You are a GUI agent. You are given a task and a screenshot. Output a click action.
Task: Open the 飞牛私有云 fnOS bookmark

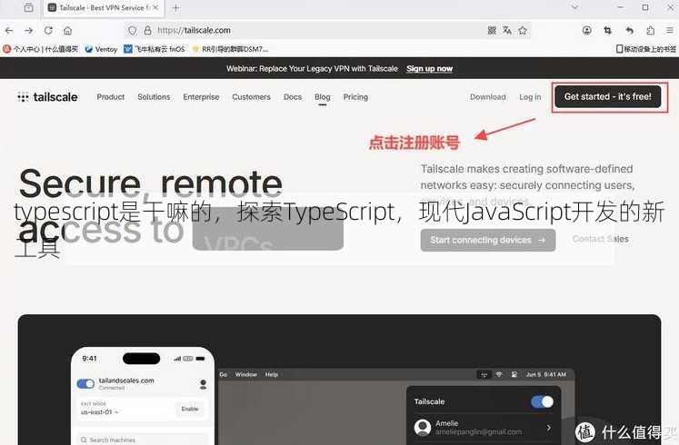pyautogui.click(x=155, y=49)
